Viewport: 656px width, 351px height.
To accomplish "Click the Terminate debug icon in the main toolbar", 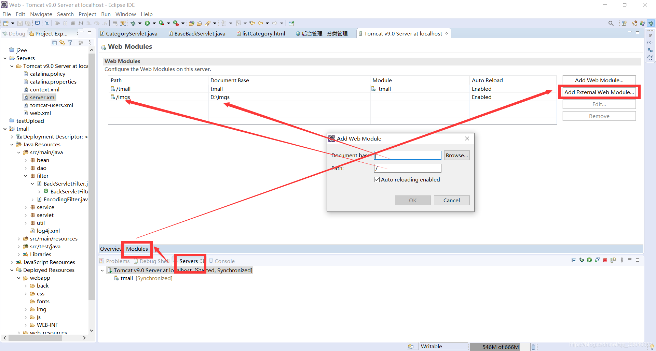I will [73, 23].
